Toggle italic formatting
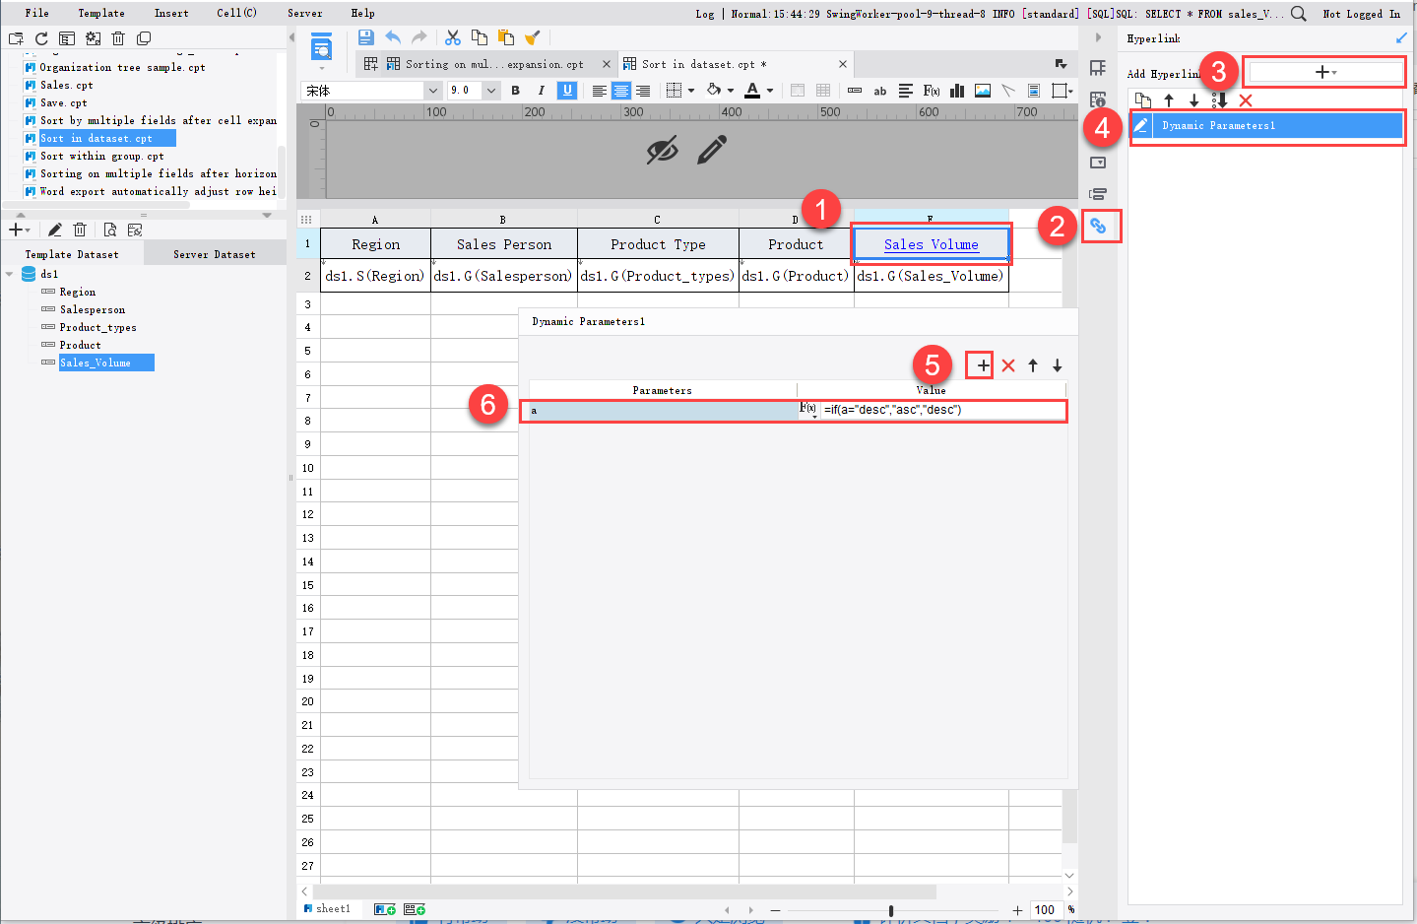 pyautogui.click(x=541, y=91)
